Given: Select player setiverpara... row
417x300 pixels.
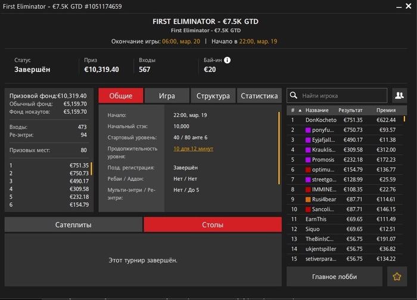Looking at the screenshot, I should click(x=345, y=259).
